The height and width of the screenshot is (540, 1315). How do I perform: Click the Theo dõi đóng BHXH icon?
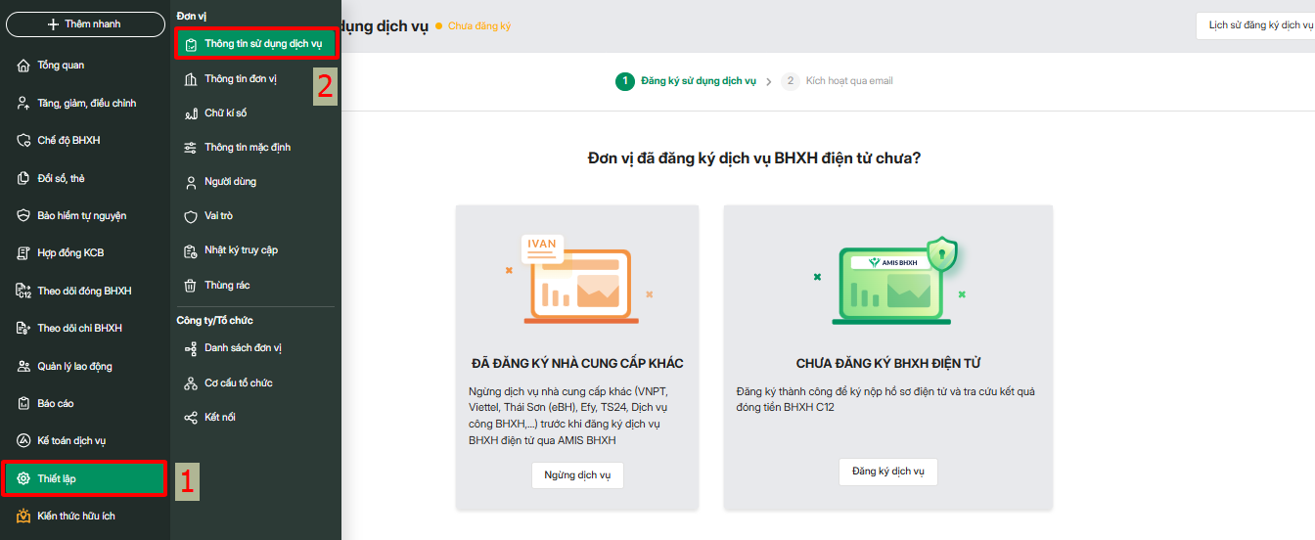[x=23, y=291]
